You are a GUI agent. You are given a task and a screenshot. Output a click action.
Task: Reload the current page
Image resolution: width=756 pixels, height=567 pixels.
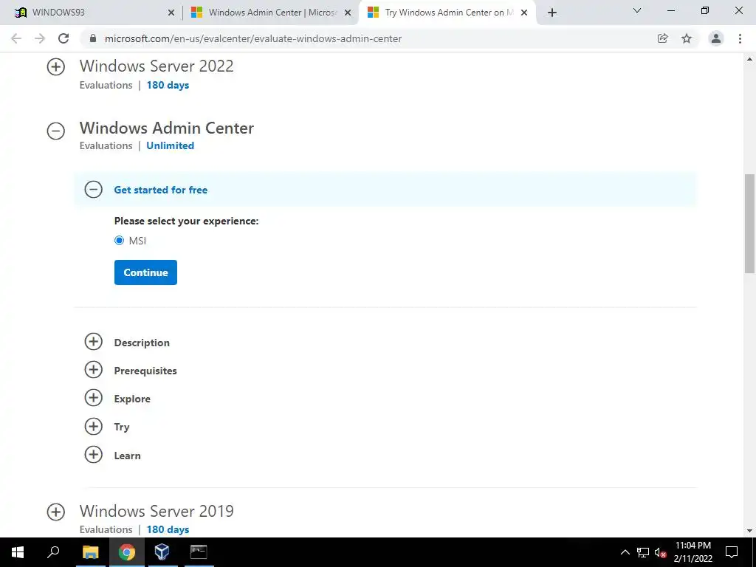(63, 38)
